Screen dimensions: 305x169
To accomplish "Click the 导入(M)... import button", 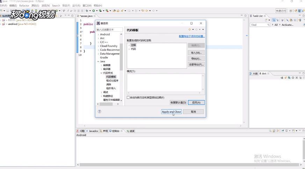I will pos(196,53).
